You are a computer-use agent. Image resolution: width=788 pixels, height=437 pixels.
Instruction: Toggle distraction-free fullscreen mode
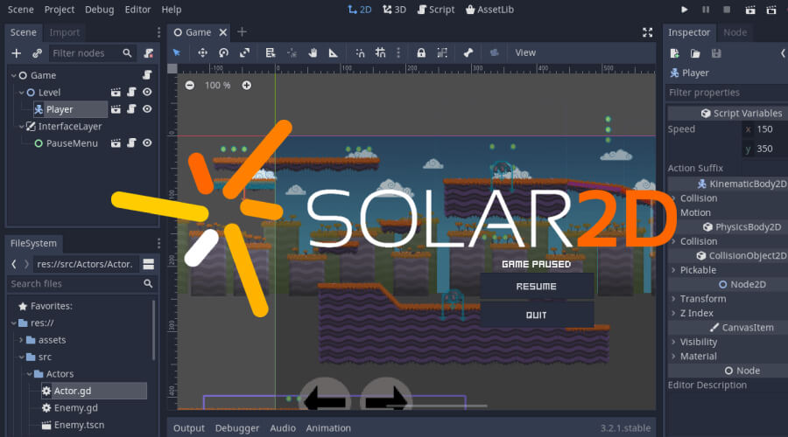(x=647, y=32)
